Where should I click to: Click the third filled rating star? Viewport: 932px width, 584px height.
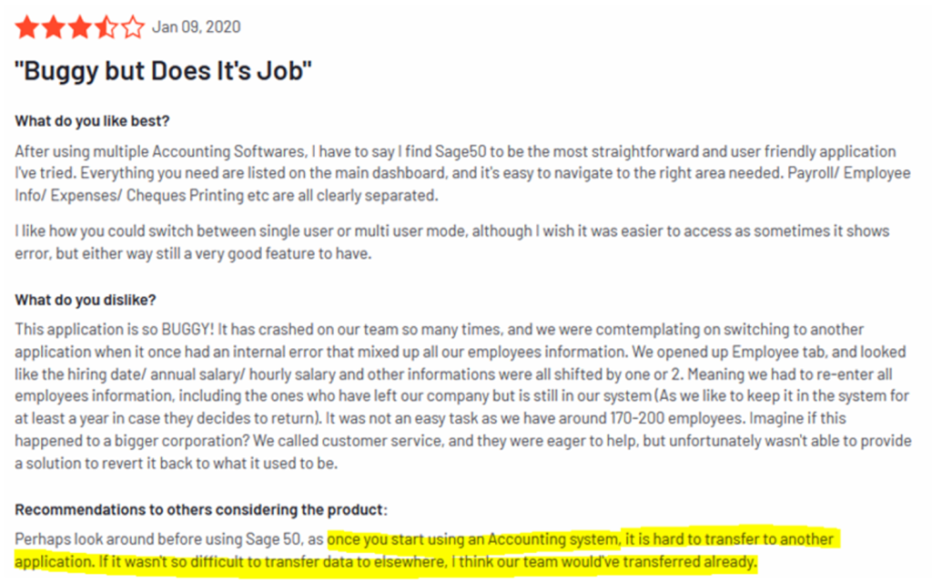click(x=80, y=27)
